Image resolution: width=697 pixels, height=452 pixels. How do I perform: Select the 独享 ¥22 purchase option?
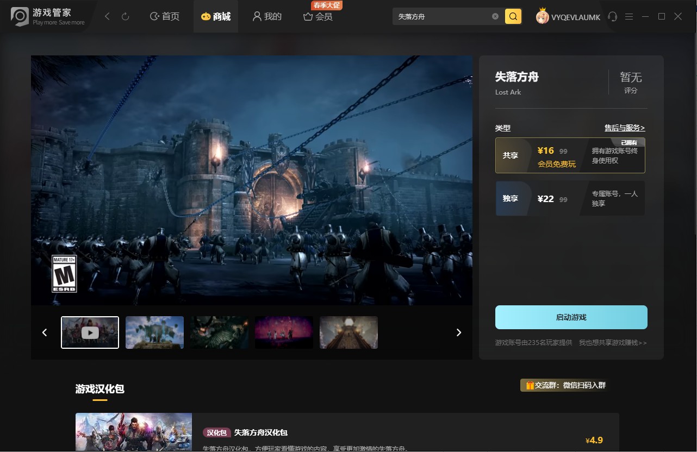[x=570, y=198]
